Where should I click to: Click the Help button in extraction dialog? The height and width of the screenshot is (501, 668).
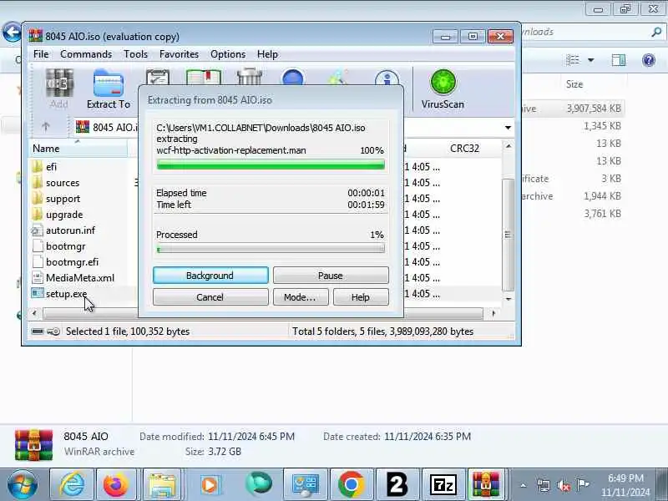[361, 297]
